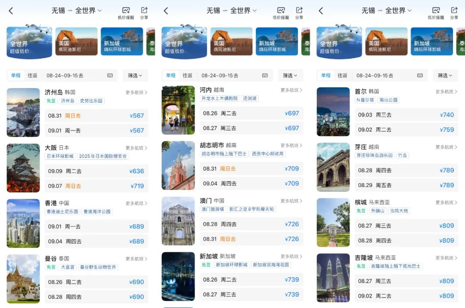The width and height of the screenshot is (465, 308).
Task: Select 单程 one-way in the middle panel
Action: (171, 76)
